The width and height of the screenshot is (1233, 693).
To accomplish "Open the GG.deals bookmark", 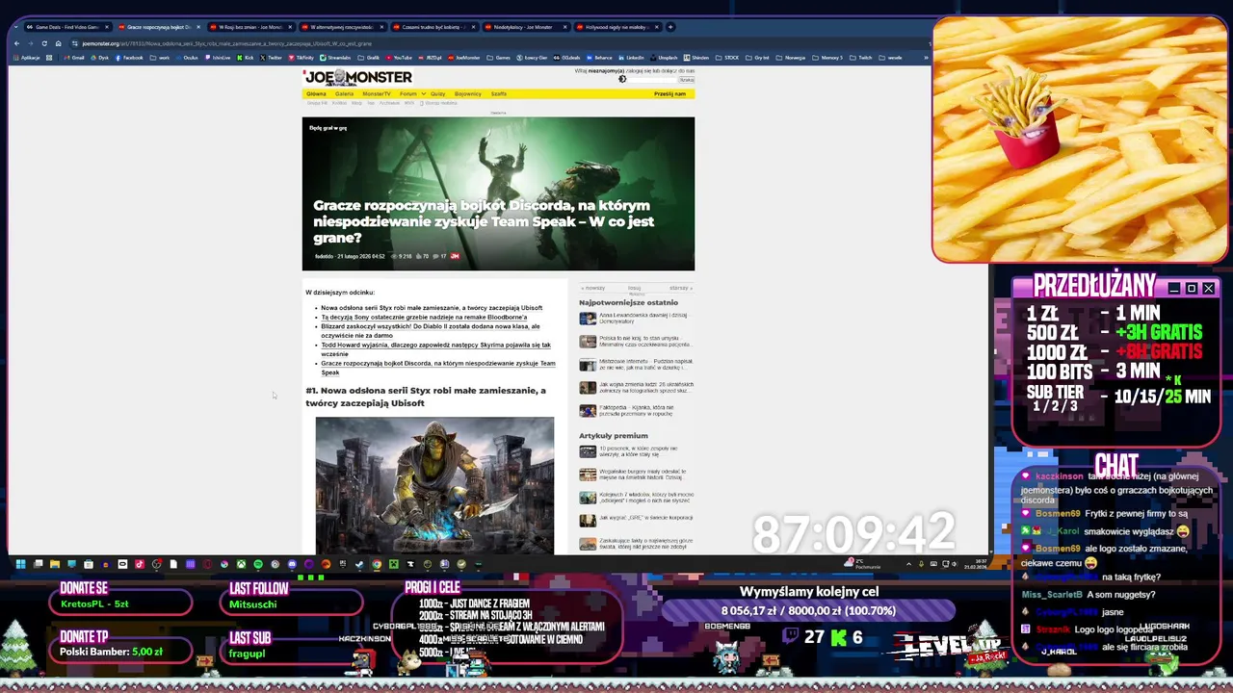I will coord(567,58).
